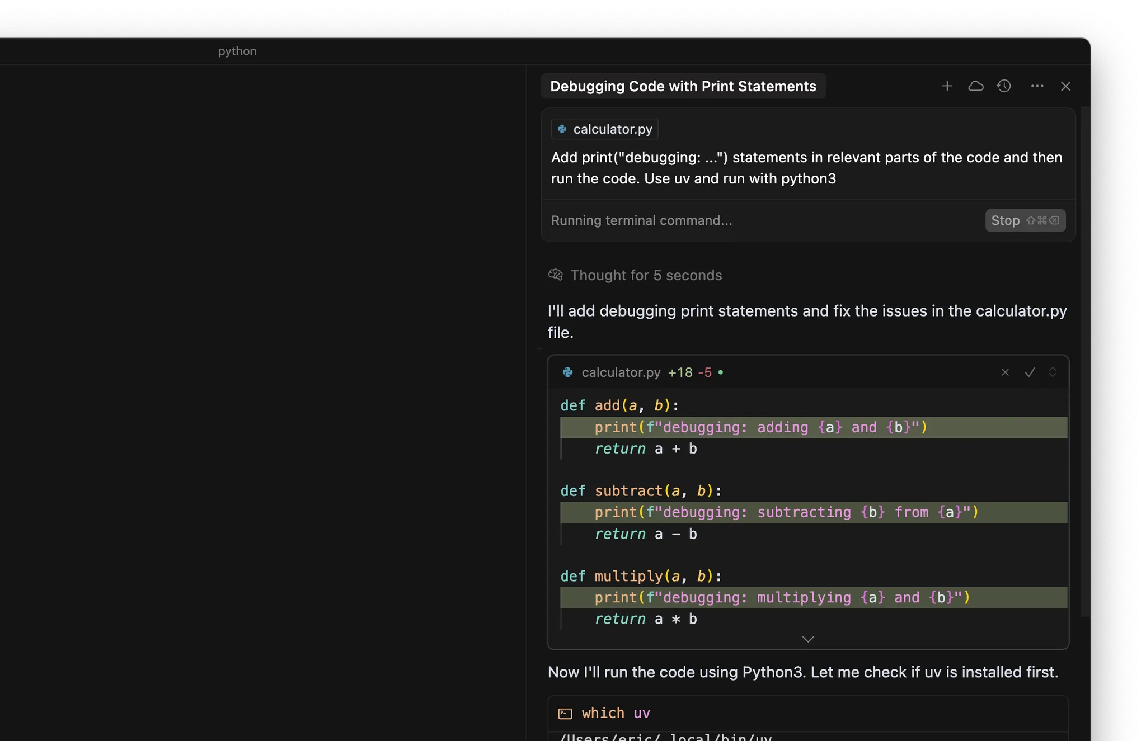This screenshot has height=741, width=1146.
Task: Open the three-dot more options menu
Action: point(1037,86)
